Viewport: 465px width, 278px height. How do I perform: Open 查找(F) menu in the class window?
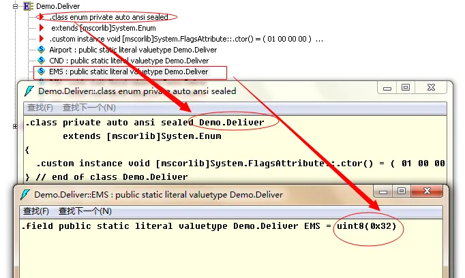click(x=40, y=108)
